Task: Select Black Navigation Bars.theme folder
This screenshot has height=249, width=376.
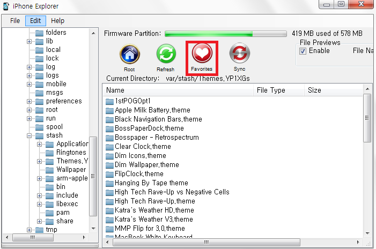Action: click(x=158, y=119)
